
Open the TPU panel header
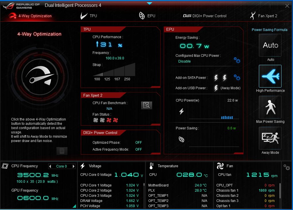coord(103,29)
